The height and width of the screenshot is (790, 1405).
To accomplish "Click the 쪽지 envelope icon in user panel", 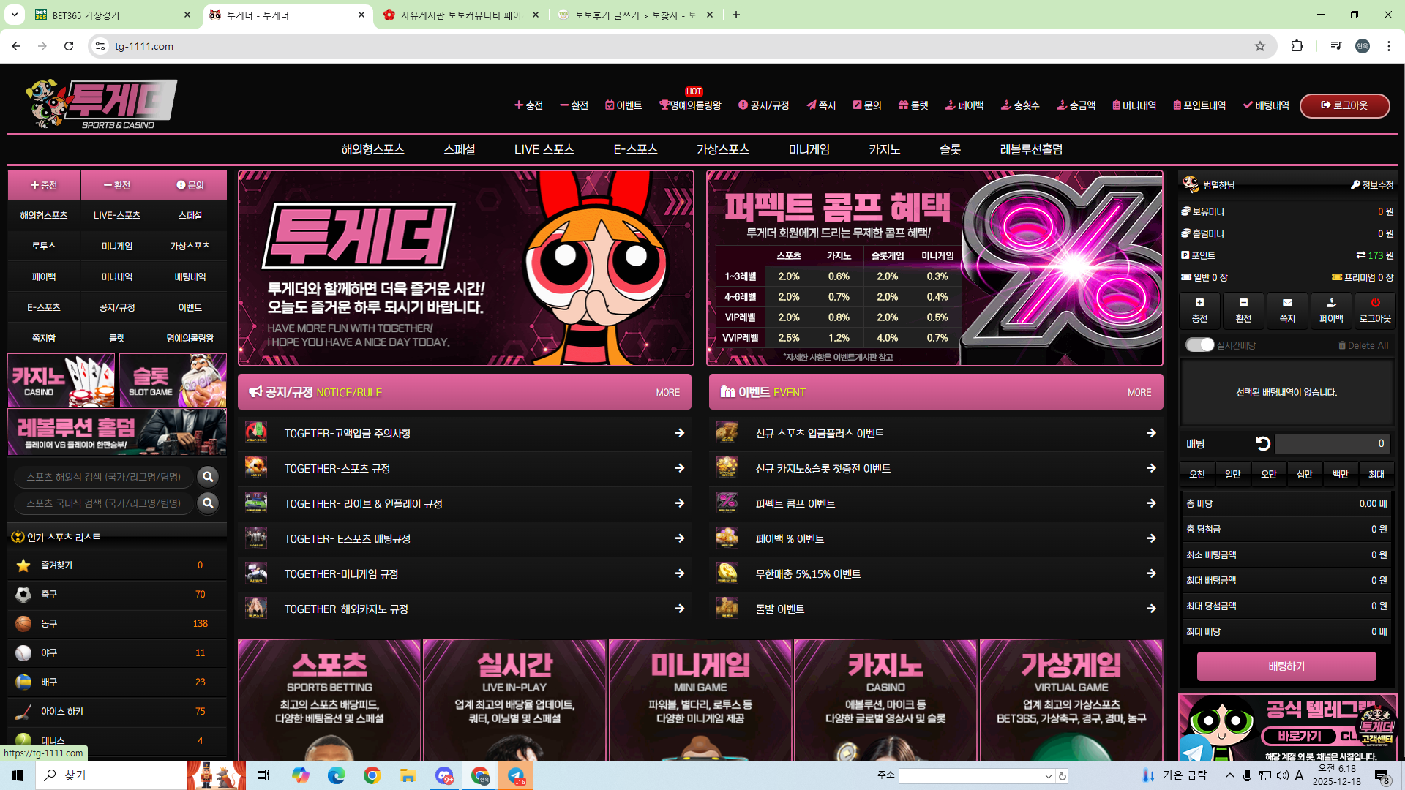I will (x=1287, y=303).
